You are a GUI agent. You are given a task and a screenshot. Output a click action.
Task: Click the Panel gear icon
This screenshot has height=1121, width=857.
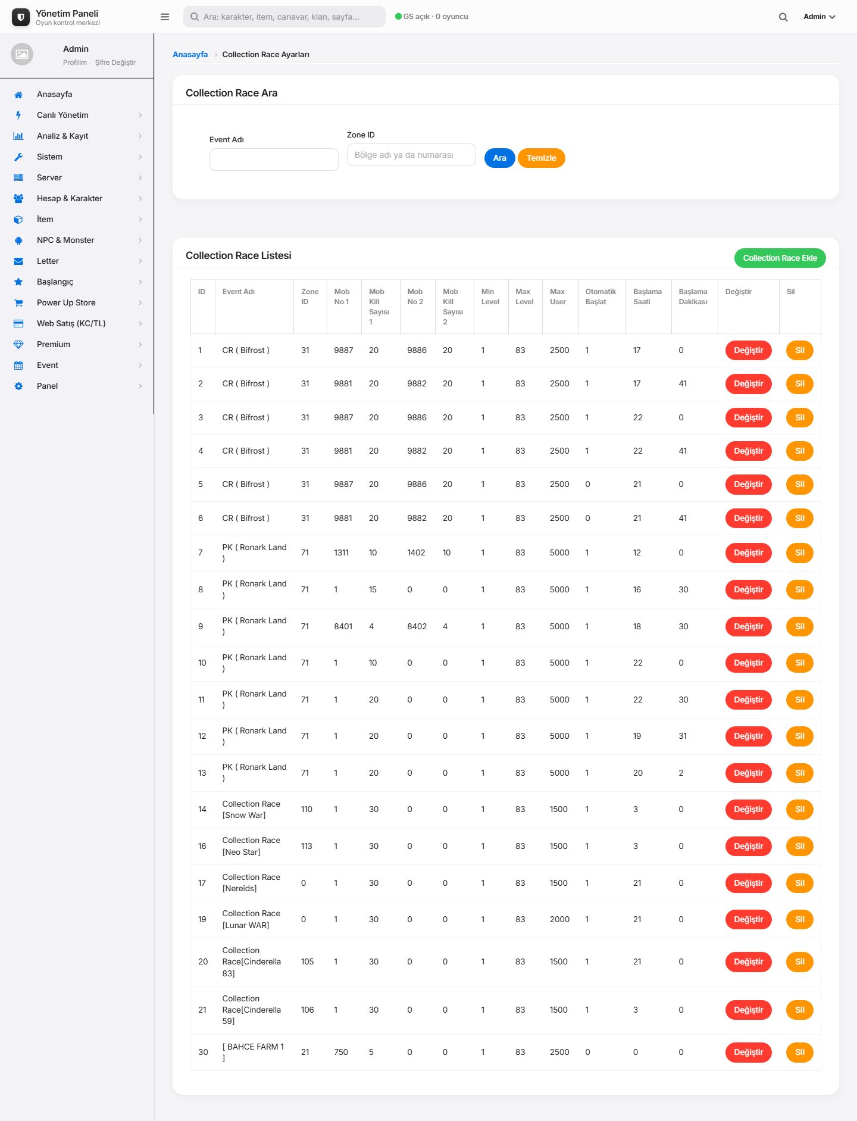tap(18, 386)
